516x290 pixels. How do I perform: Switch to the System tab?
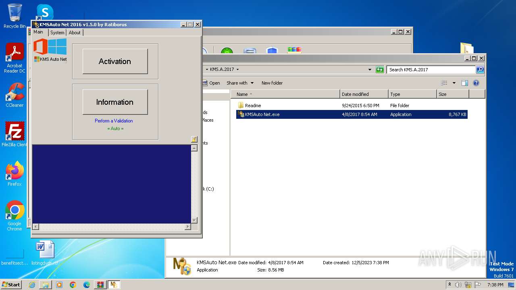[57, 33]
